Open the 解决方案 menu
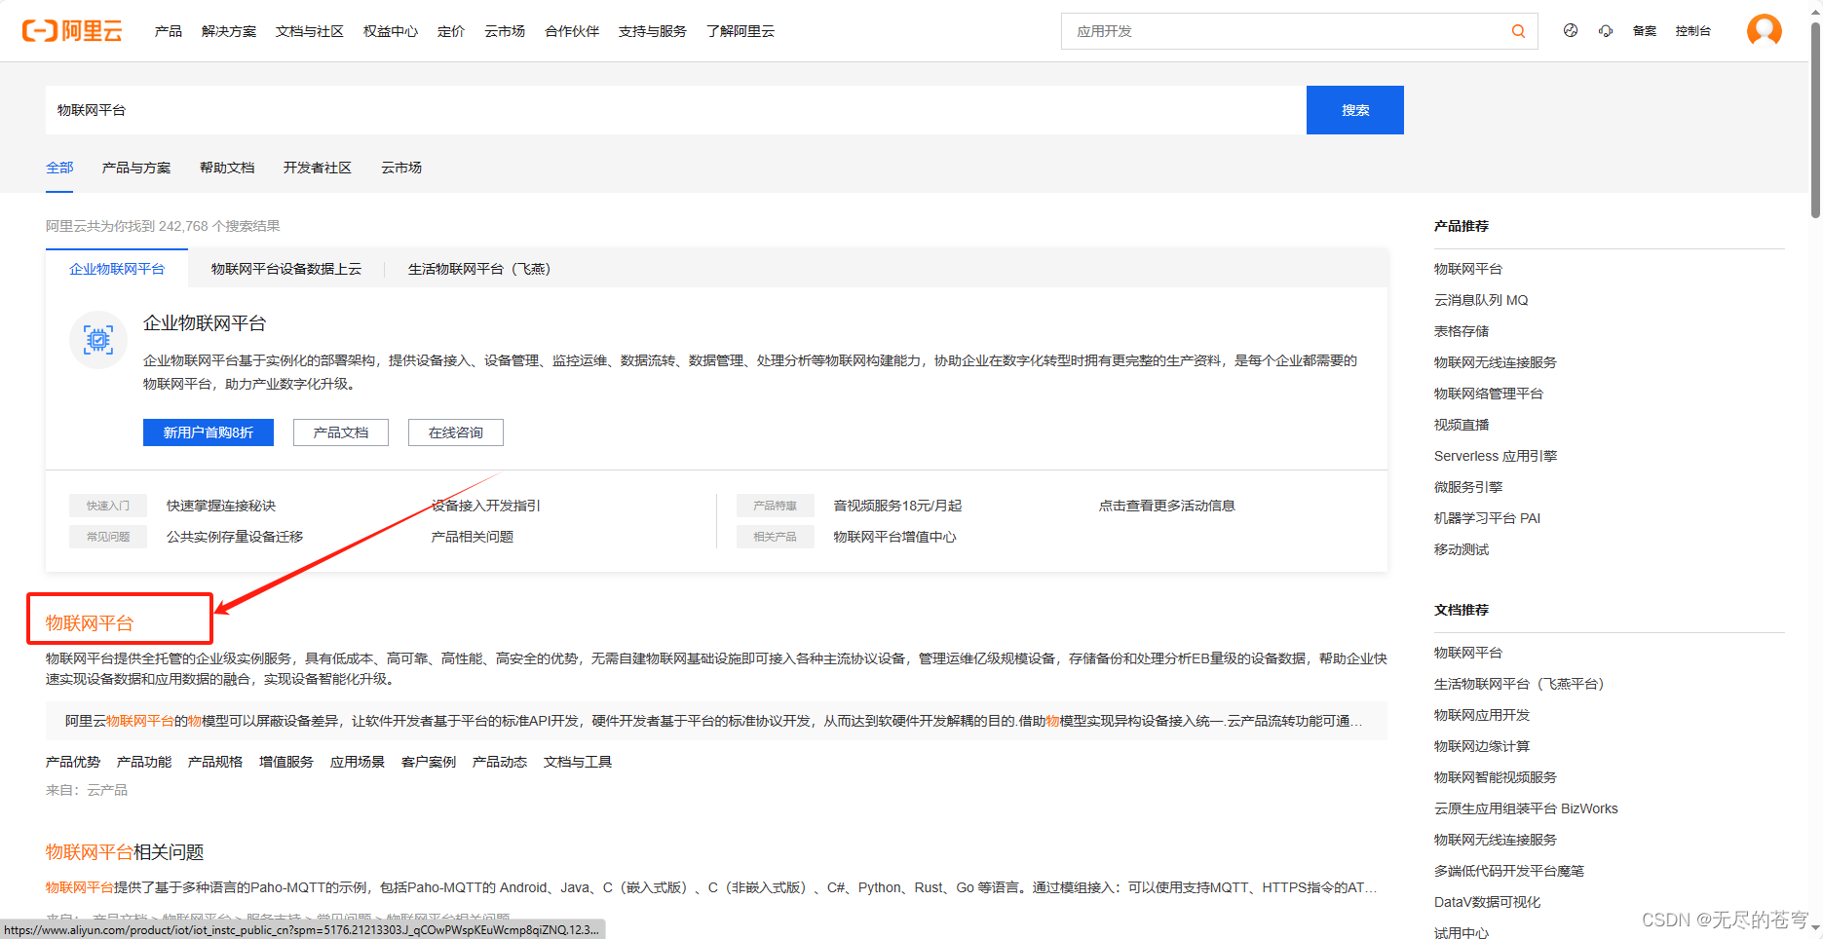Image resolution: width=1823 pixels, height=939 pixels. [x=229, y=31]
